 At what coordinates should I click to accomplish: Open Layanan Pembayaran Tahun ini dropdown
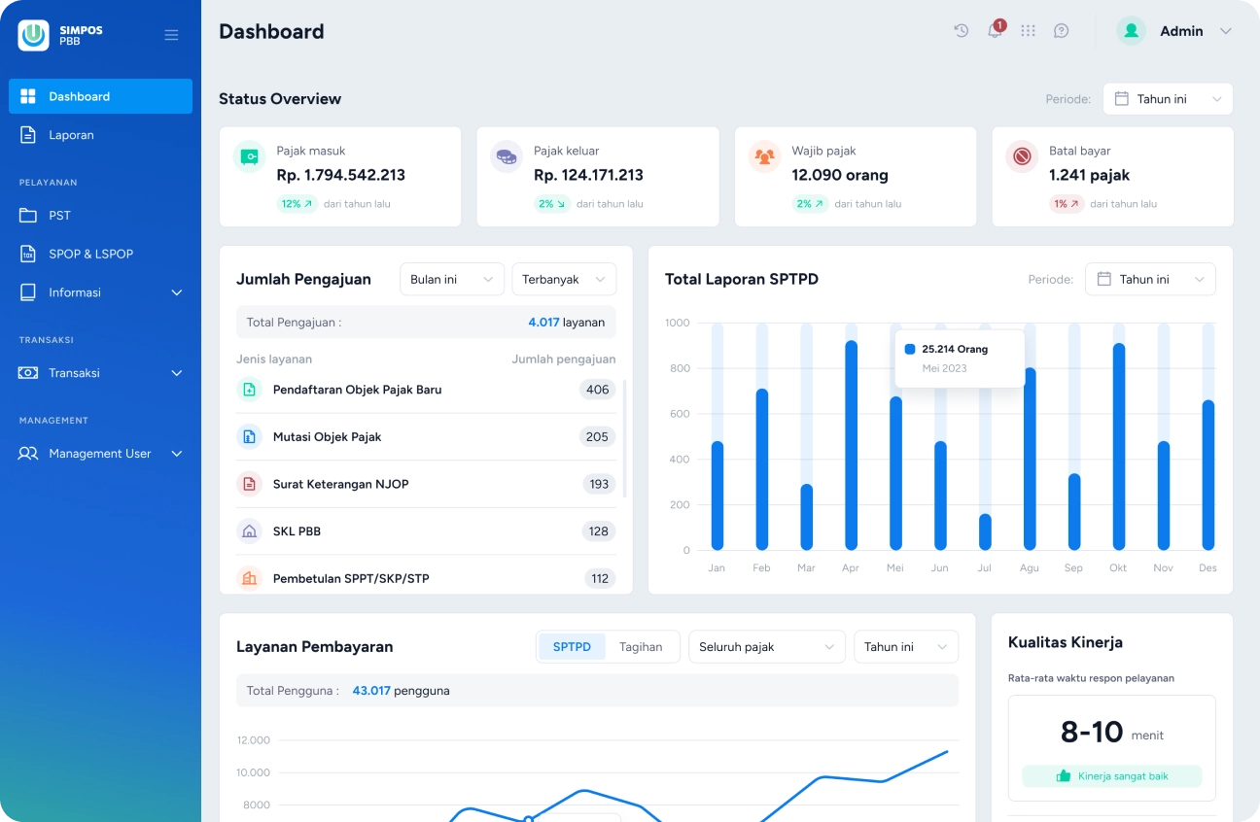906,647
